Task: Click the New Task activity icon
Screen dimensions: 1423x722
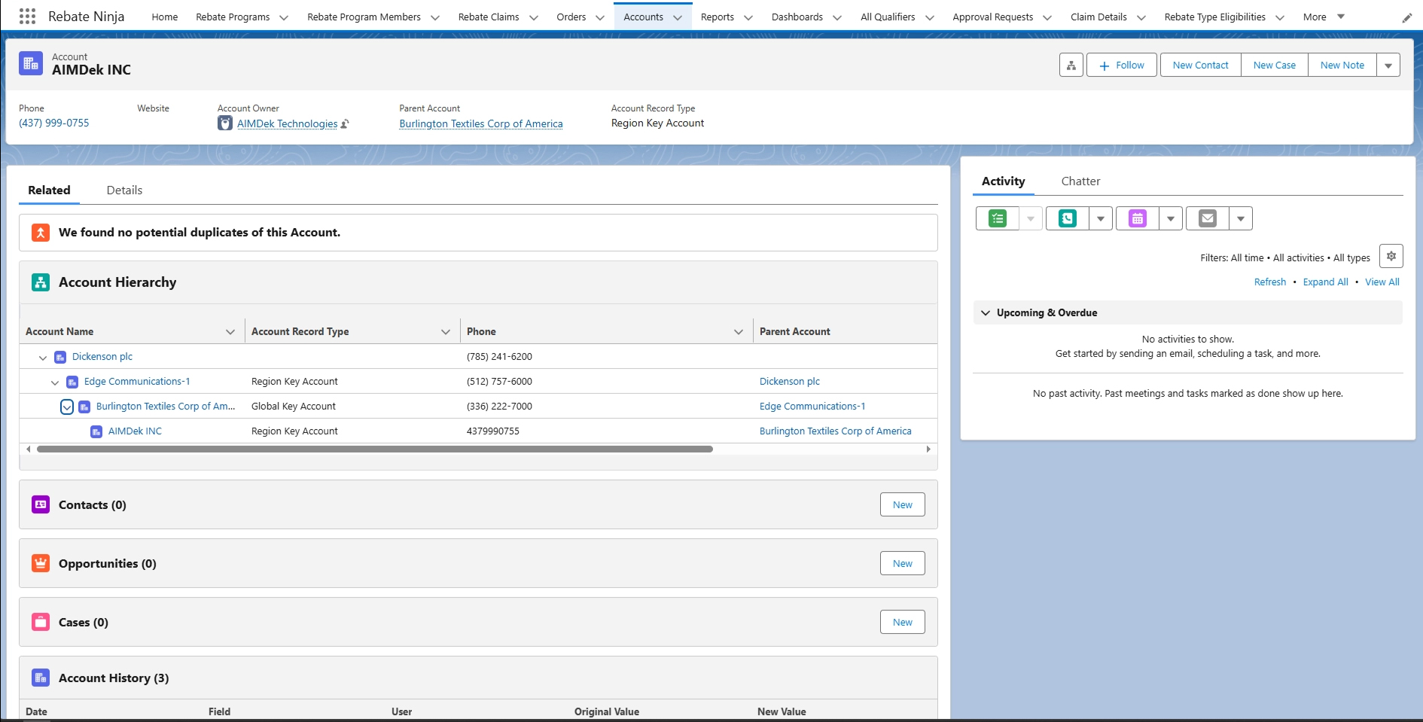Action: [998, 218]
